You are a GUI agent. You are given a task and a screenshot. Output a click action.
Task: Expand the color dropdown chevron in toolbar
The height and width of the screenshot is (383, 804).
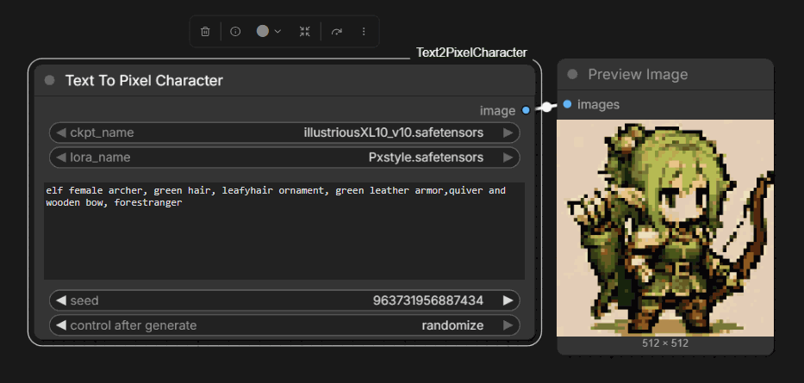tap(277, 32)
